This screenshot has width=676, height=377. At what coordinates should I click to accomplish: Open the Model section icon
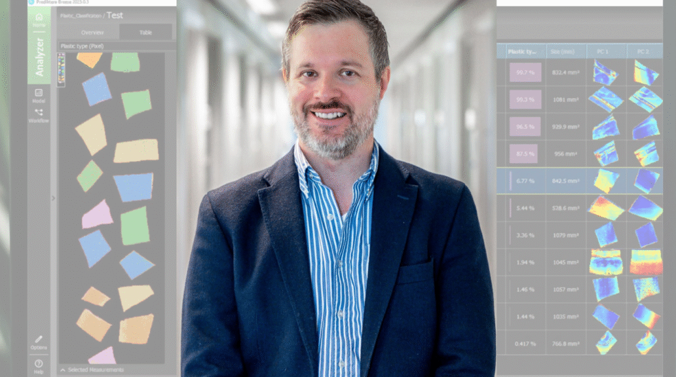(39, 96)
